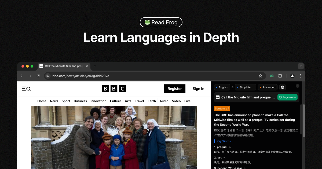
Task: Click the Regenerate button
Action: (287, 97)
